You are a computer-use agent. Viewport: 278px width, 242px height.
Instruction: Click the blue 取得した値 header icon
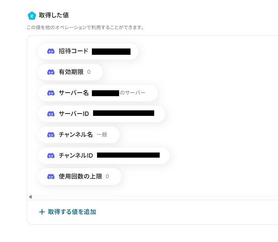pyautogui.click(x=32, y=15)
